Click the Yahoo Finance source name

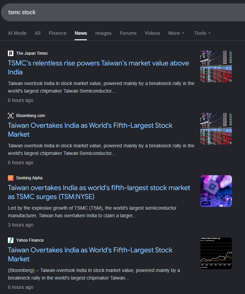click(30, 240)
